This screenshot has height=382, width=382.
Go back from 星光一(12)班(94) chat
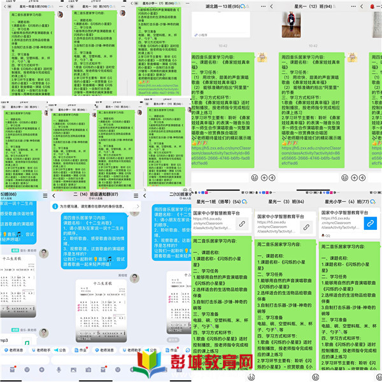pos(271,6)
